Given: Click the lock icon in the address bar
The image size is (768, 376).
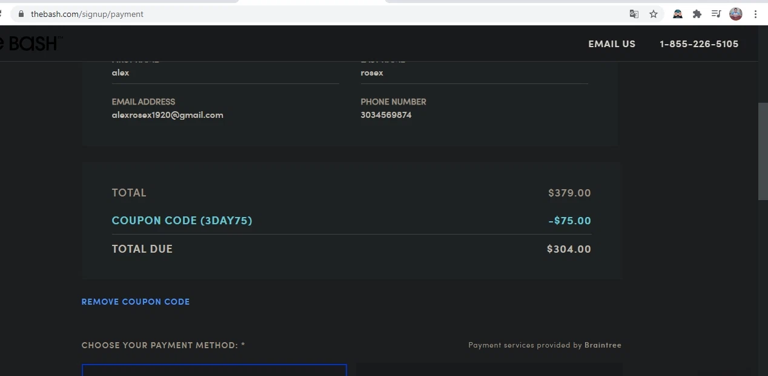Looking at the screenshot, I should pos(21,14).
